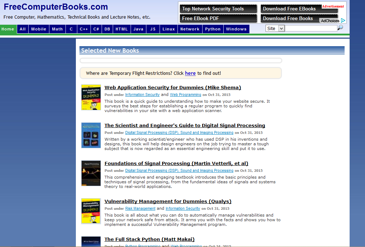Viewport: 365px width, 247px height.
Task: Click the AdChoices triangle icon
Action: tap(343, 20)
